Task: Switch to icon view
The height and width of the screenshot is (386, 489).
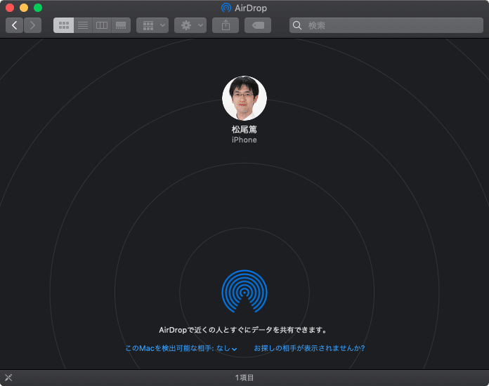Action: pos(64,25)
